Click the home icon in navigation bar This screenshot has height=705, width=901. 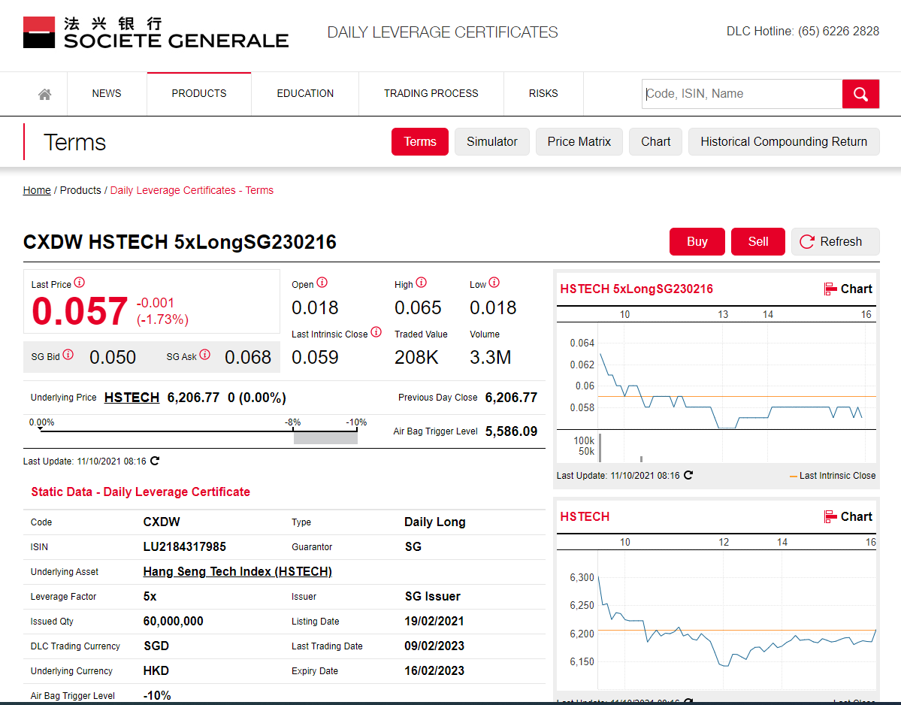click(45, 94)
